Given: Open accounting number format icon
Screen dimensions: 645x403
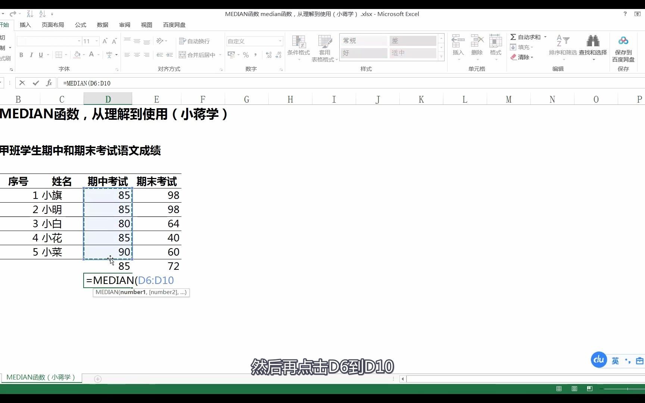Looking at the screenshot, I should click(x=231, y=55).
